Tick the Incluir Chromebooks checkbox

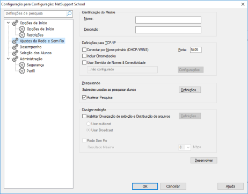point(84,56)
